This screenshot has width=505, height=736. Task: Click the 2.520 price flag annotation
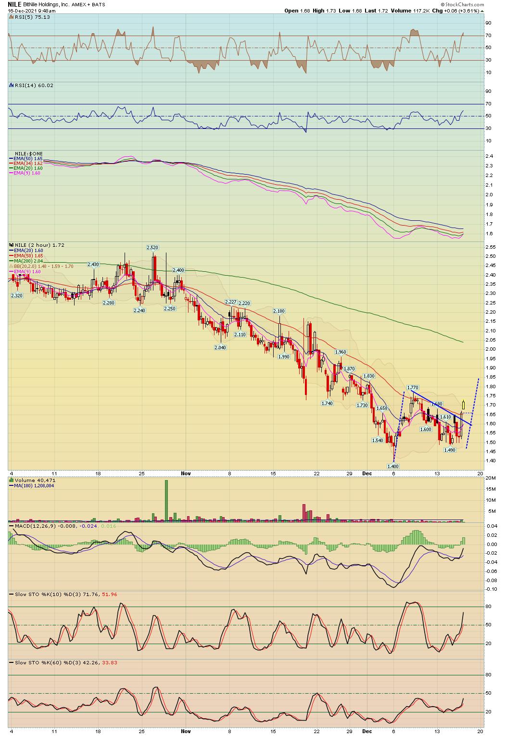152,247
